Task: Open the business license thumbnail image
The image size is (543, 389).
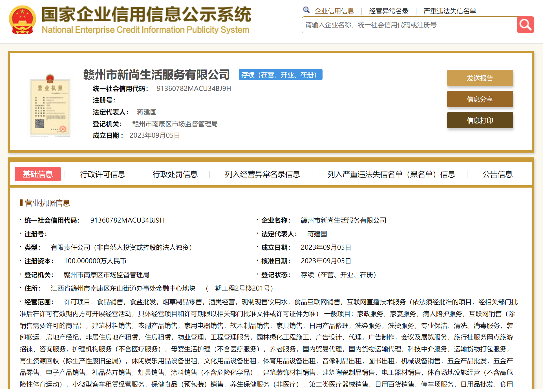Action: tap(50, 106)
